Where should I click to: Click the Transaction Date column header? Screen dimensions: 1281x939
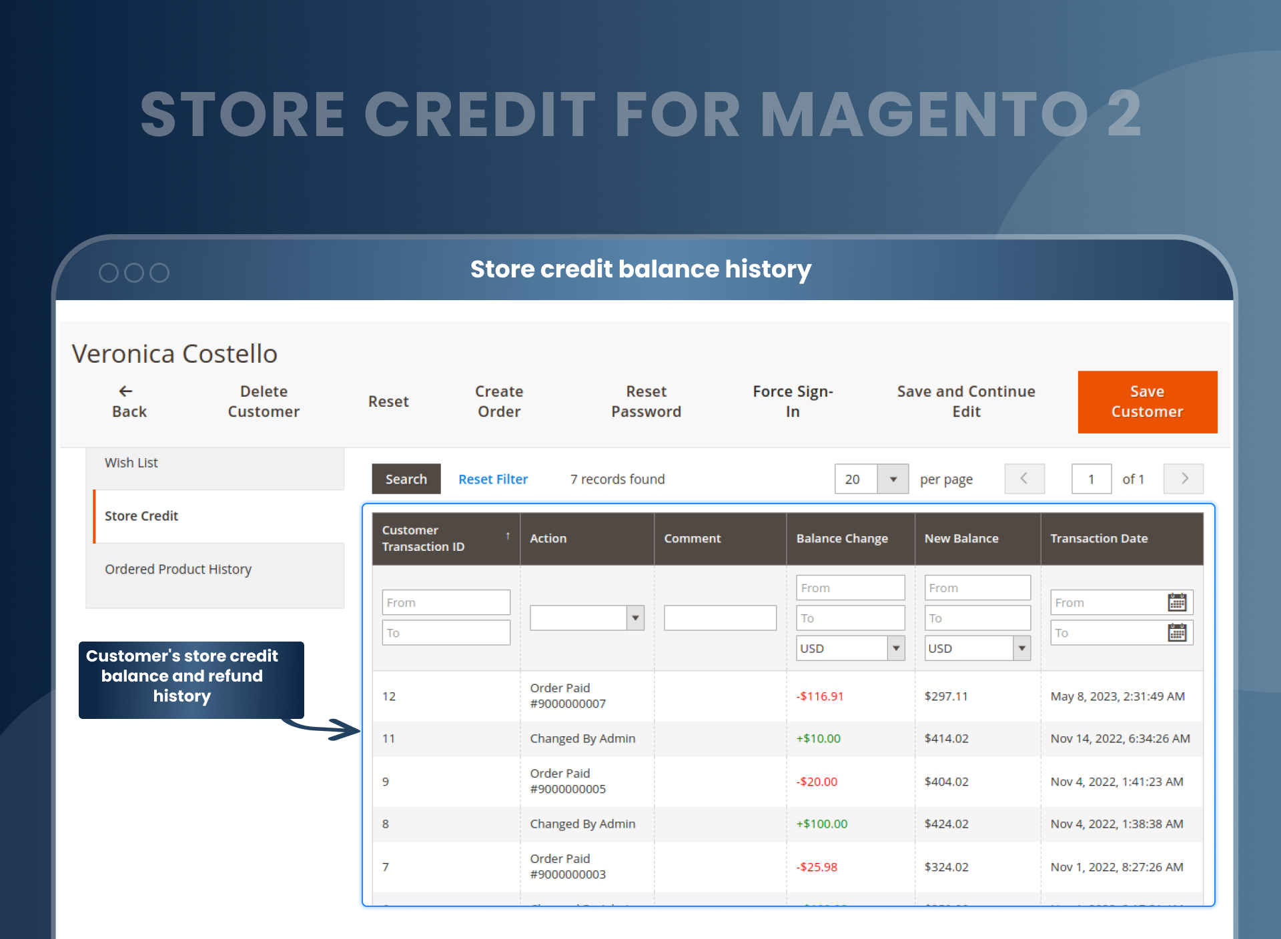[1122, 539]
